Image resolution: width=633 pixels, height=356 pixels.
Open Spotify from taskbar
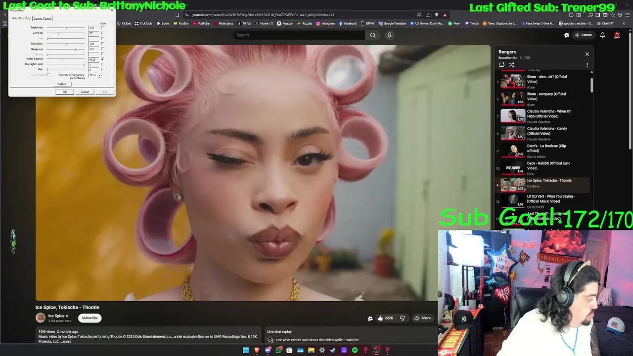coord(355,350)
